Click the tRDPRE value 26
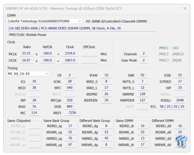 (x=106, y=94)
